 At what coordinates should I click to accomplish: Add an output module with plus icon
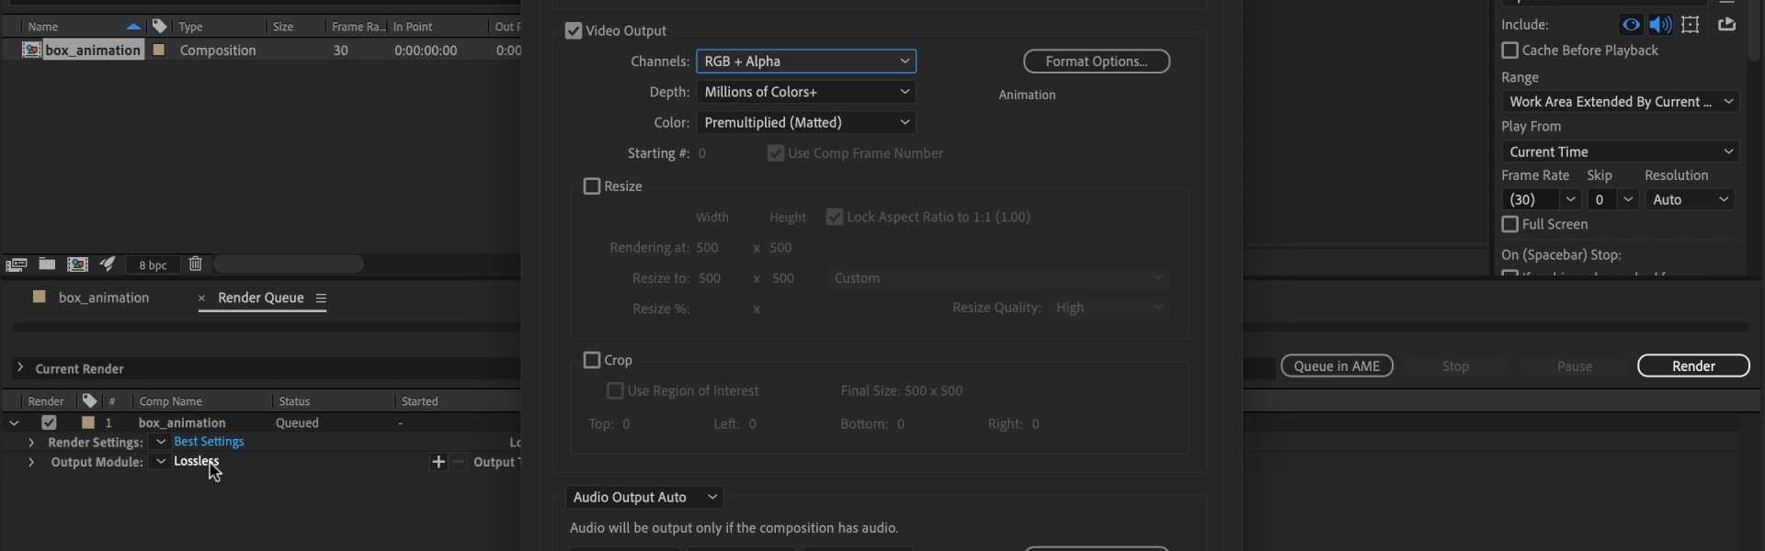click(x=438, y=462)
